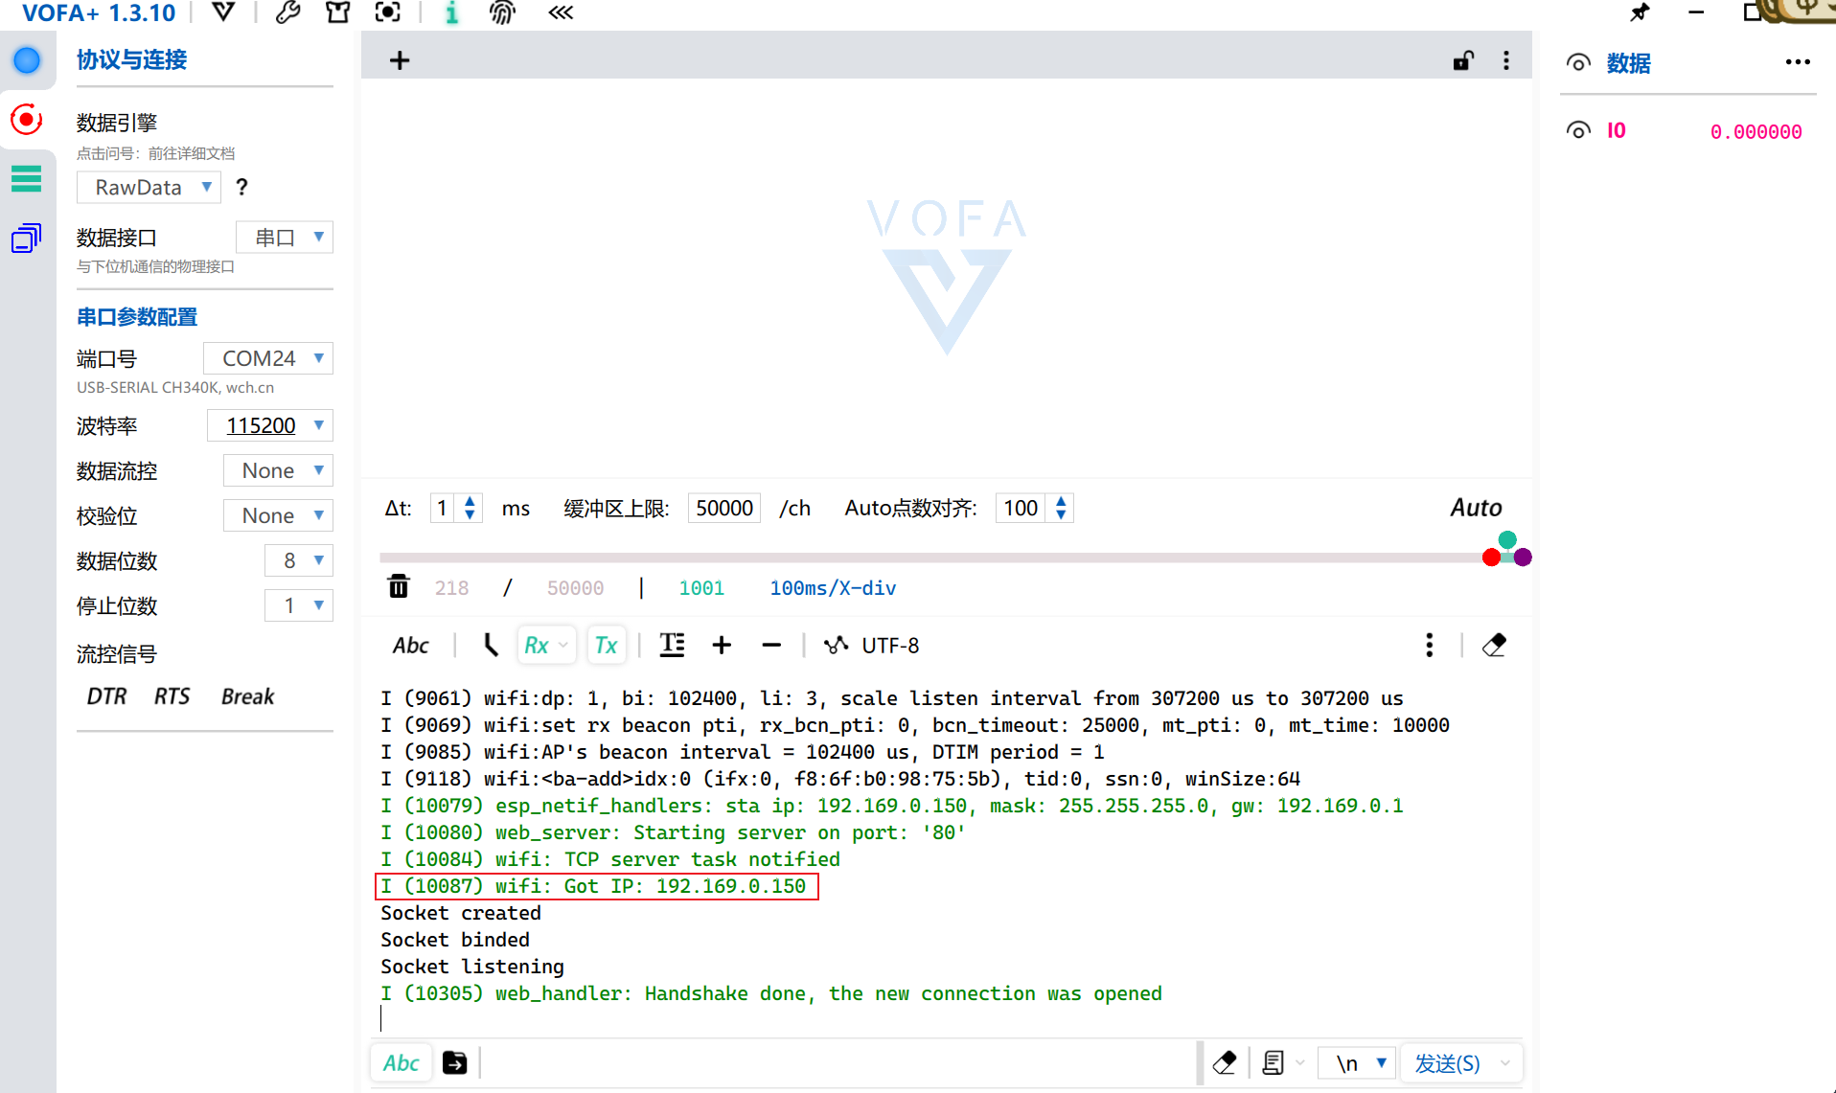Click the 缓冲区上限 50000 input field
Viewport: 1836px width, 1093px height.
pos(724,508)
